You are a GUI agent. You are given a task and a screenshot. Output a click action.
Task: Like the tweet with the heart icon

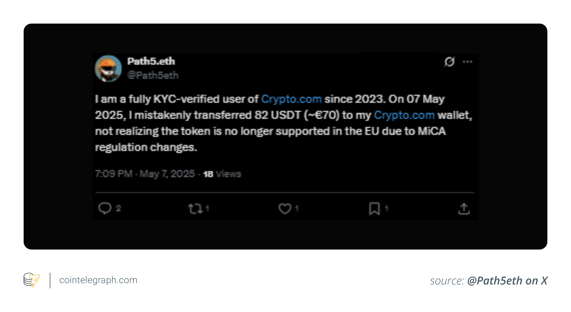(285, 209)
